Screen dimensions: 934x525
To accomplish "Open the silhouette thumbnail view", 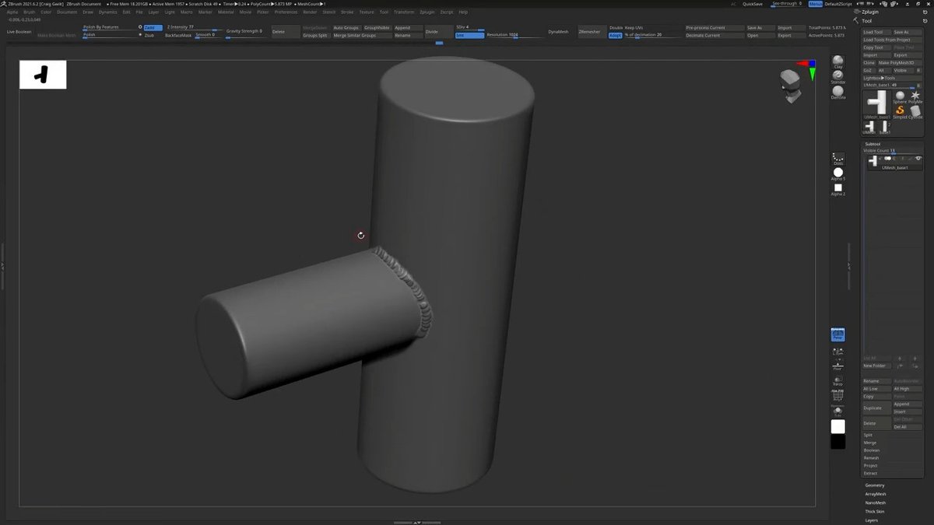I will (43, 75).
